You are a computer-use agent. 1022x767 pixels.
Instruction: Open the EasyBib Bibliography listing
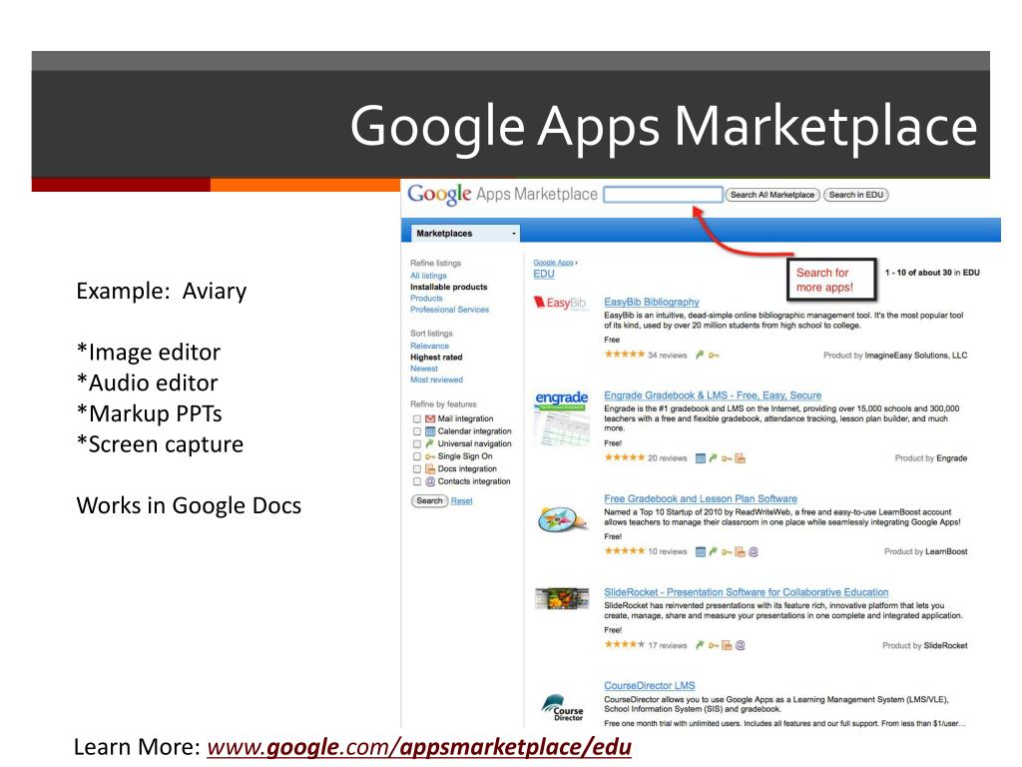(x=651, y=302)
